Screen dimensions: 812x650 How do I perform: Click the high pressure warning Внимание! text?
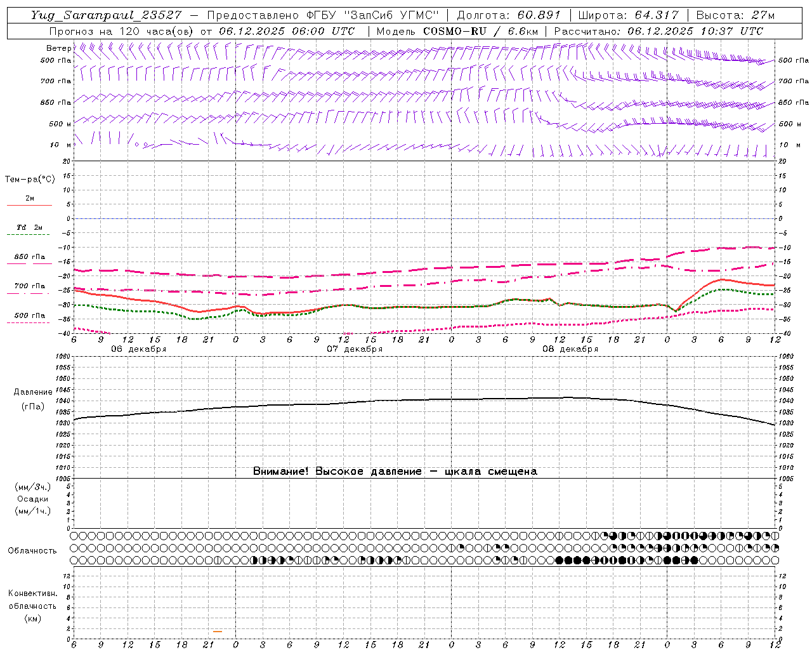395,471
